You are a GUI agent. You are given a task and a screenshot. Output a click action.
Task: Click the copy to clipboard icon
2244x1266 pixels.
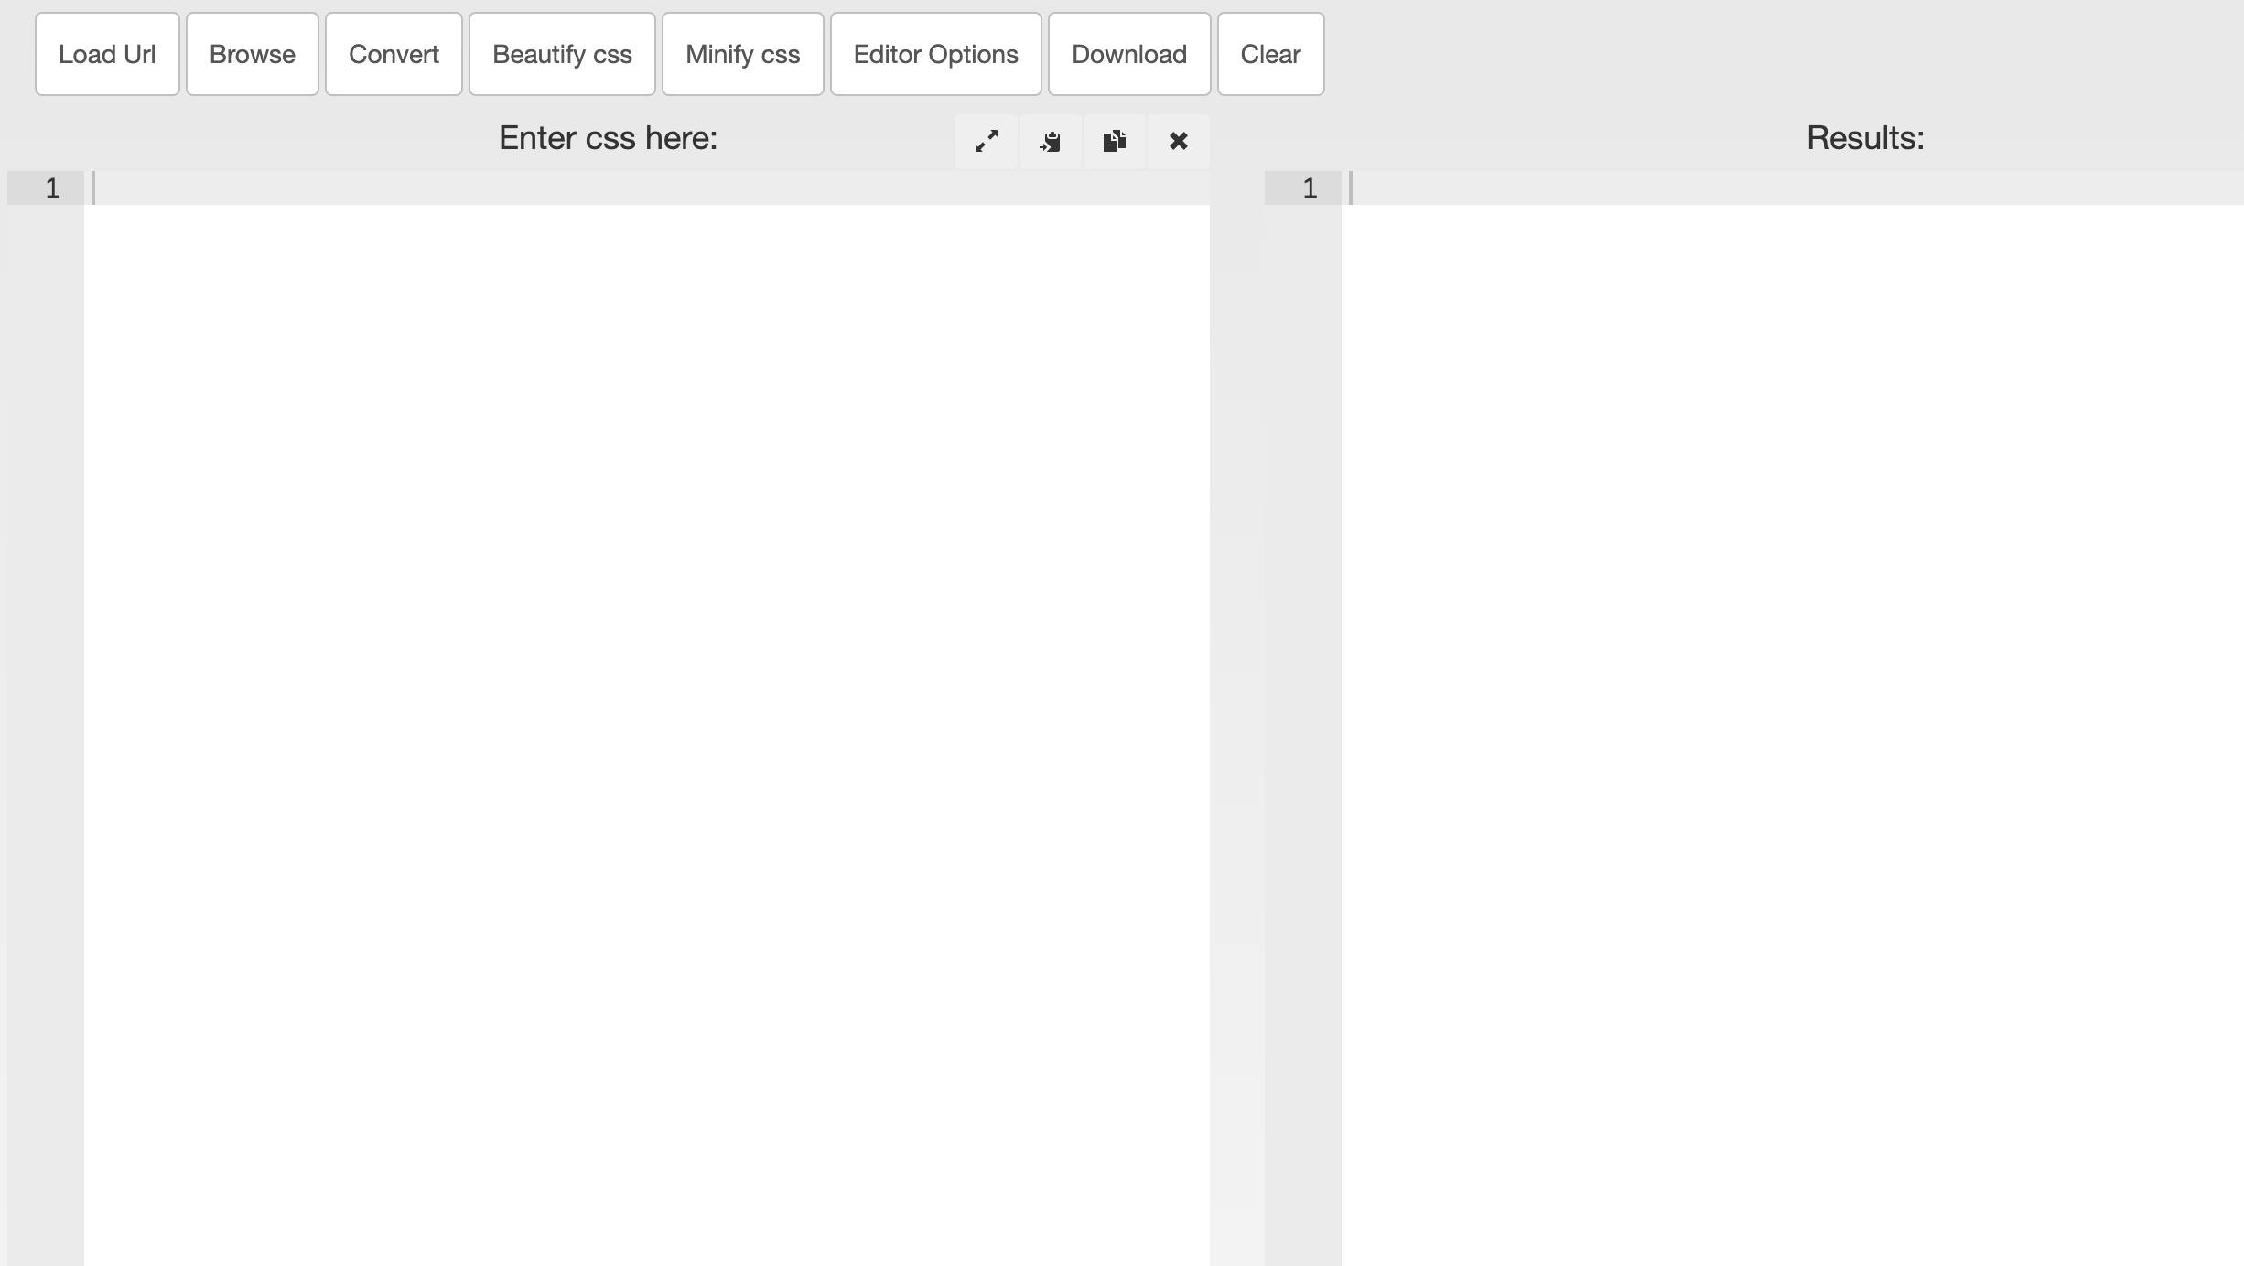[1114, 142]
